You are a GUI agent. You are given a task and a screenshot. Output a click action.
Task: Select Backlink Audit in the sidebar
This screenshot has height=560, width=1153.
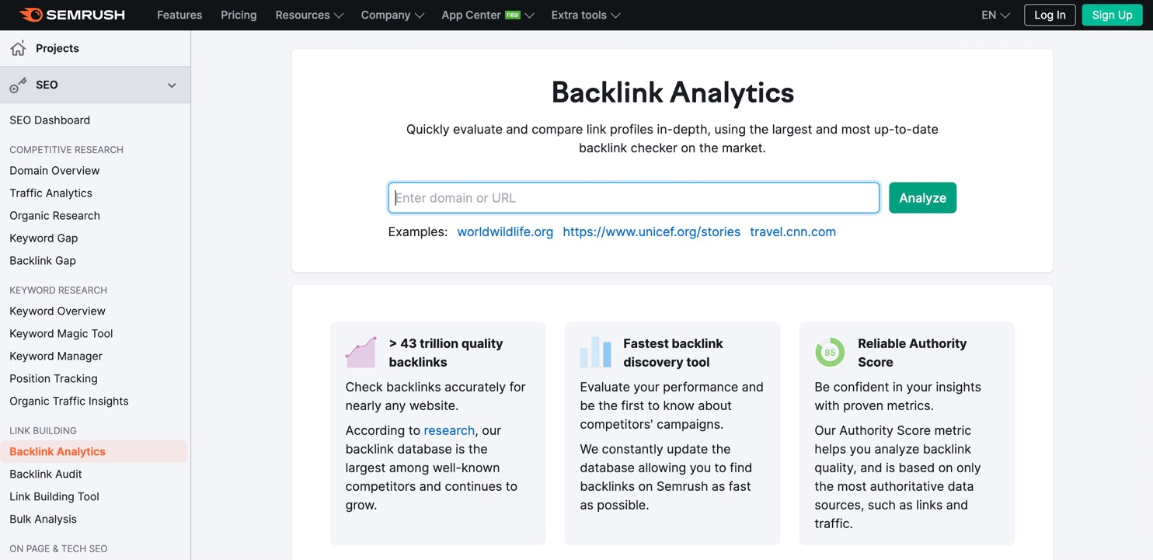(47, 474)
